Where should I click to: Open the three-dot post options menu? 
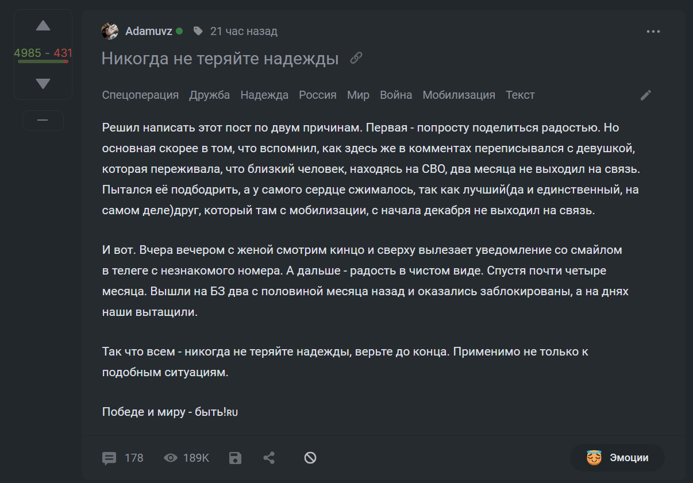point(653,32)
